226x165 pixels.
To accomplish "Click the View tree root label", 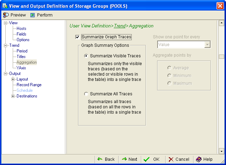I will coord(13,23).
